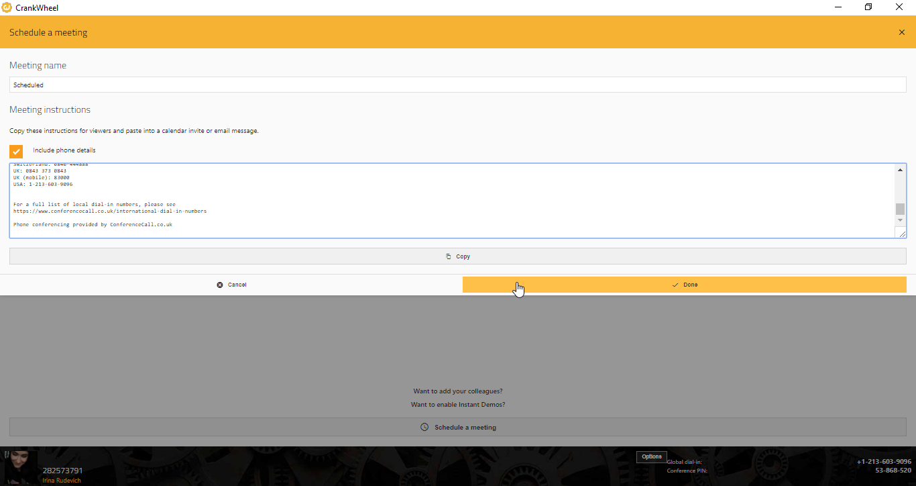Click the 'Meeting name' heading
916x486 pixels.
[x=38, y=66]
